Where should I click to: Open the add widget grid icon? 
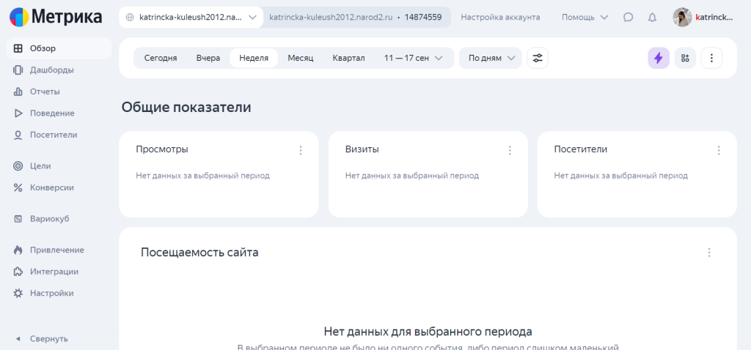(x=685, y=59)
